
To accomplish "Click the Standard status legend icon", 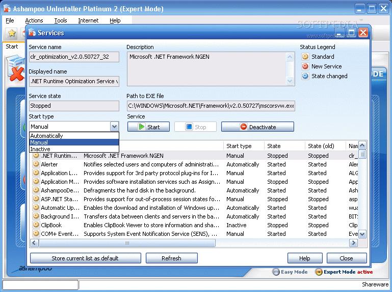I will 305,57.
